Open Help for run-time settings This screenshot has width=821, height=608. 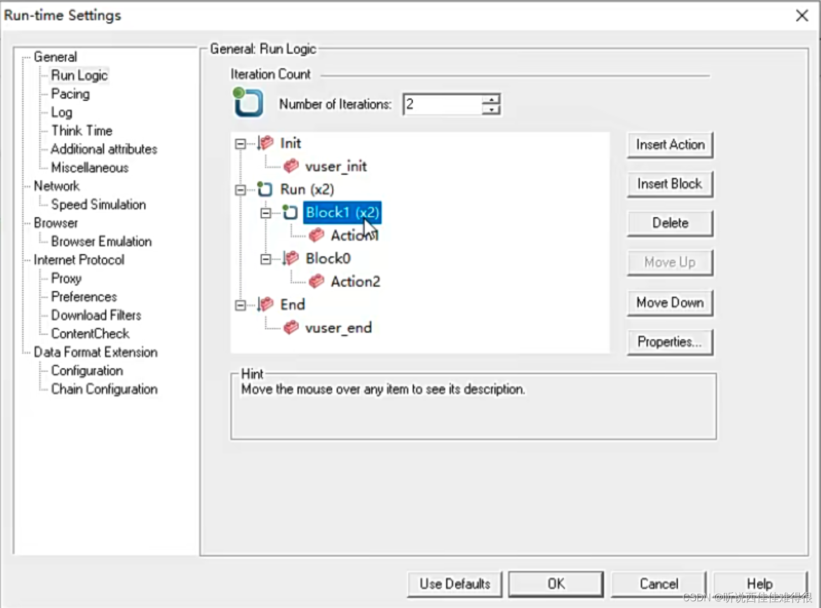pos(759,584)
